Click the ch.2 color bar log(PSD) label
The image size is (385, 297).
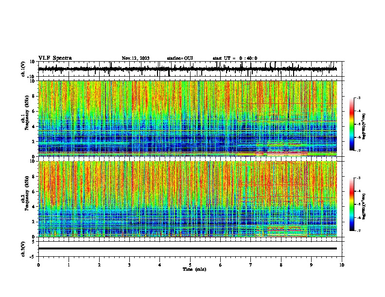[364, 206]
